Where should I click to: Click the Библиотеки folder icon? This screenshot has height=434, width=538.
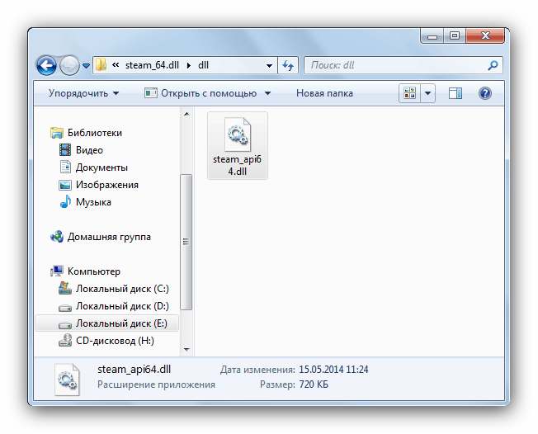[57, 133]
